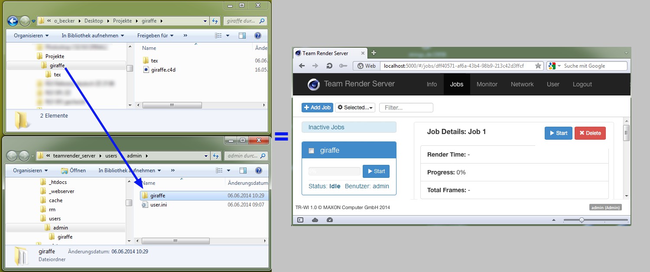The image size is (650, 272).
Task: Click the Add Job button
Action: pyautogui.click(x=317, y=108)
